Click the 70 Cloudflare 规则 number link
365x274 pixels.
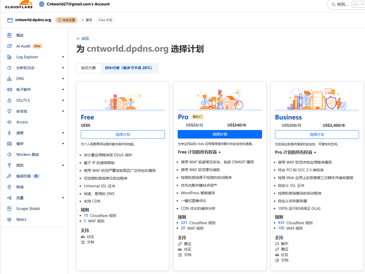click(86, 215)
